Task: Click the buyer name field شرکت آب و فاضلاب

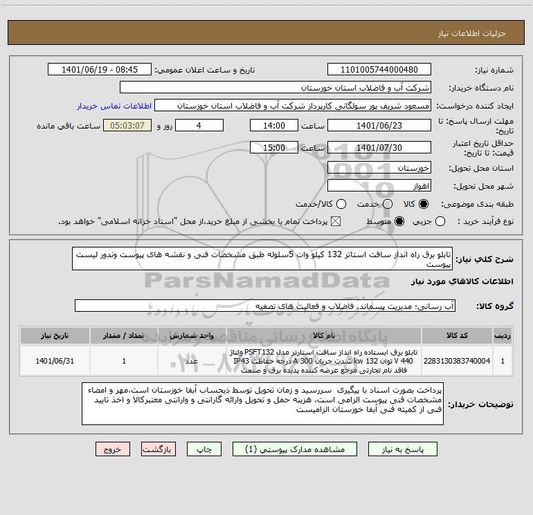Action: [x=275, y=87]
